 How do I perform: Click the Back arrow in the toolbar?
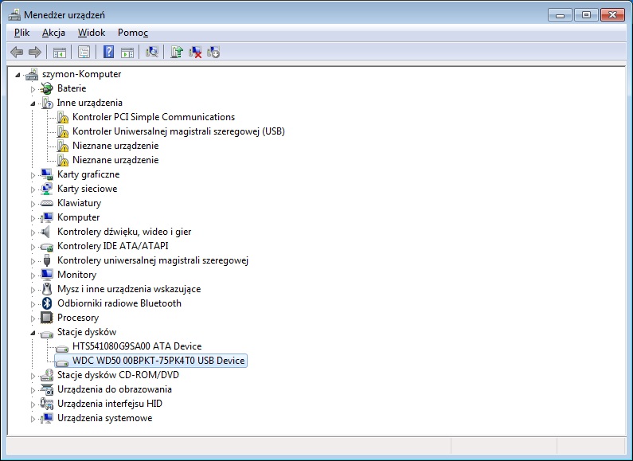coord(17,52)
